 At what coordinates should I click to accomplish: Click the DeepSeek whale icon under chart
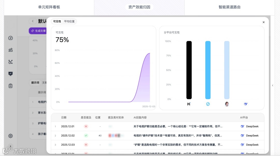click(x=246, y=104)
